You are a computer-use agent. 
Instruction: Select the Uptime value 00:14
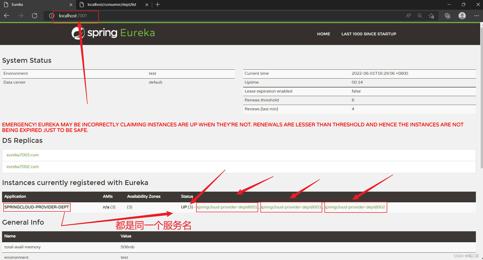click(357, 82)
